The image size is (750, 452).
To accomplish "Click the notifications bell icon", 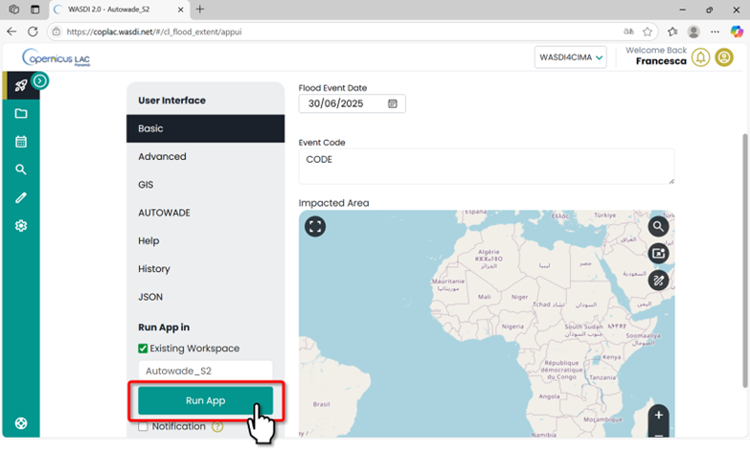I will point(700,57).
